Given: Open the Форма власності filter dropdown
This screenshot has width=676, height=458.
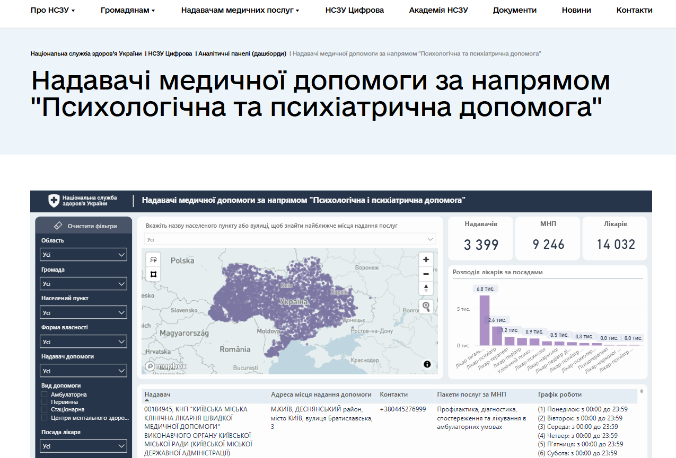Looking at the screenshot, I should click(84, 342).
